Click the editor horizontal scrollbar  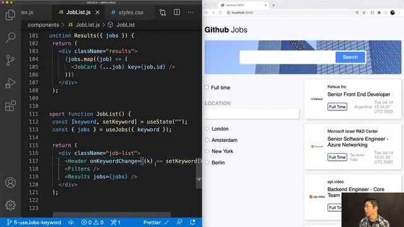click(112, 214)
